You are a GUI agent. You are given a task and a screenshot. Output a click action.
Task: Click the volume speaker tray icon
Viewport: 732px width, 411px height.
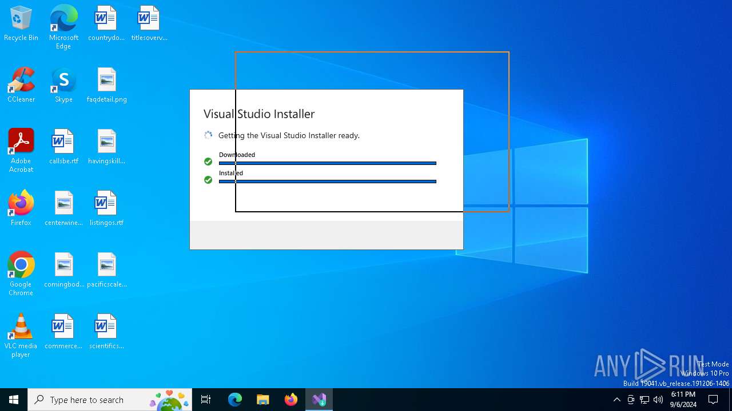658,400
